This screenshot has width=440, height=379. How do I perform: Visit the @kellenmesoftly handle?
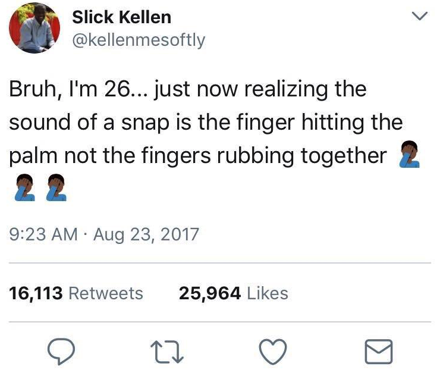[x=139, y=40]
